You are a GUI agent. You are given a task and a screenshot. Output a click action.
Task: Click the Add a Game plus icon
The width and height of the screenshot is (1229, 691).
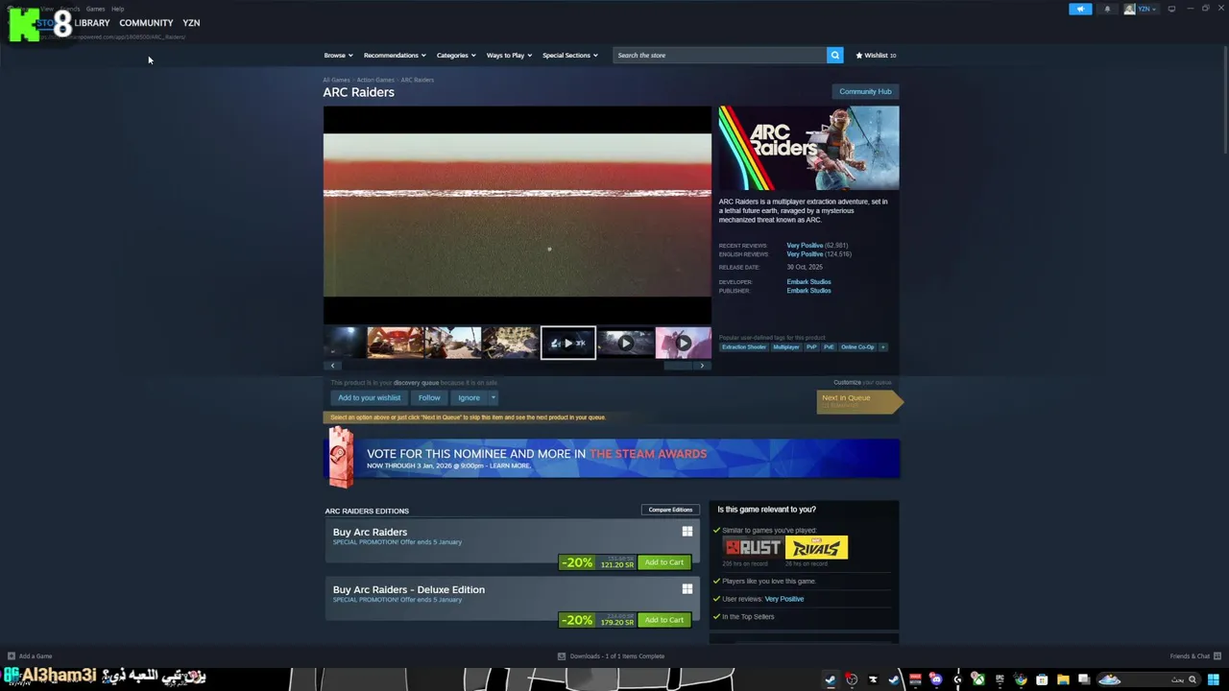(12, 656)
